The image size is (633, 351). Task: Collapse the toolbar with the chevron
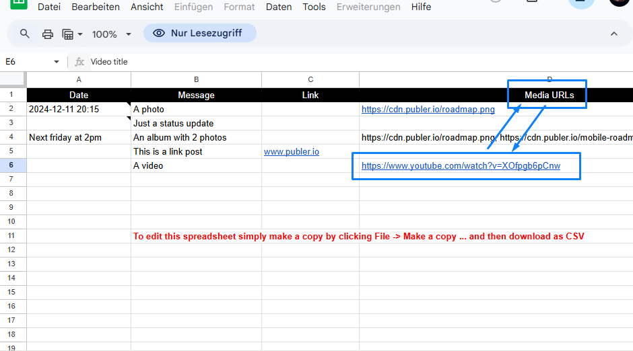click(613, 34)
